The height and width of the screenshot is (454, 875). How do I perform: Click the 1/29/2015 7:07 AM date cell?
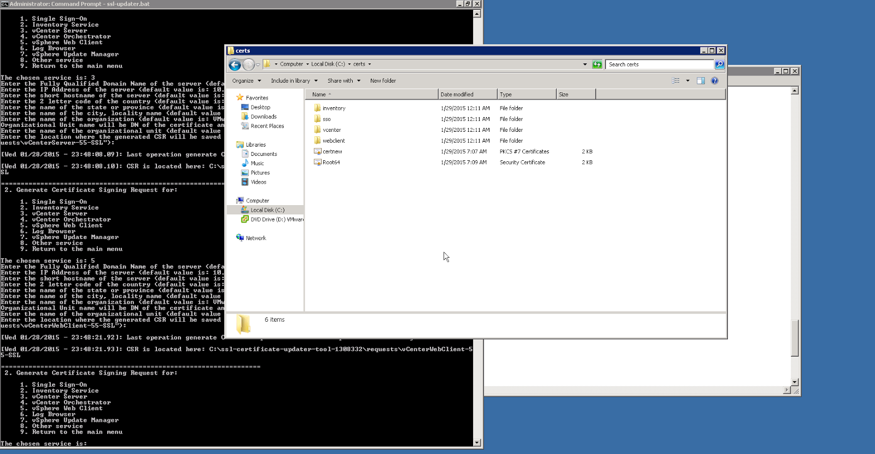tap(464, 152)
